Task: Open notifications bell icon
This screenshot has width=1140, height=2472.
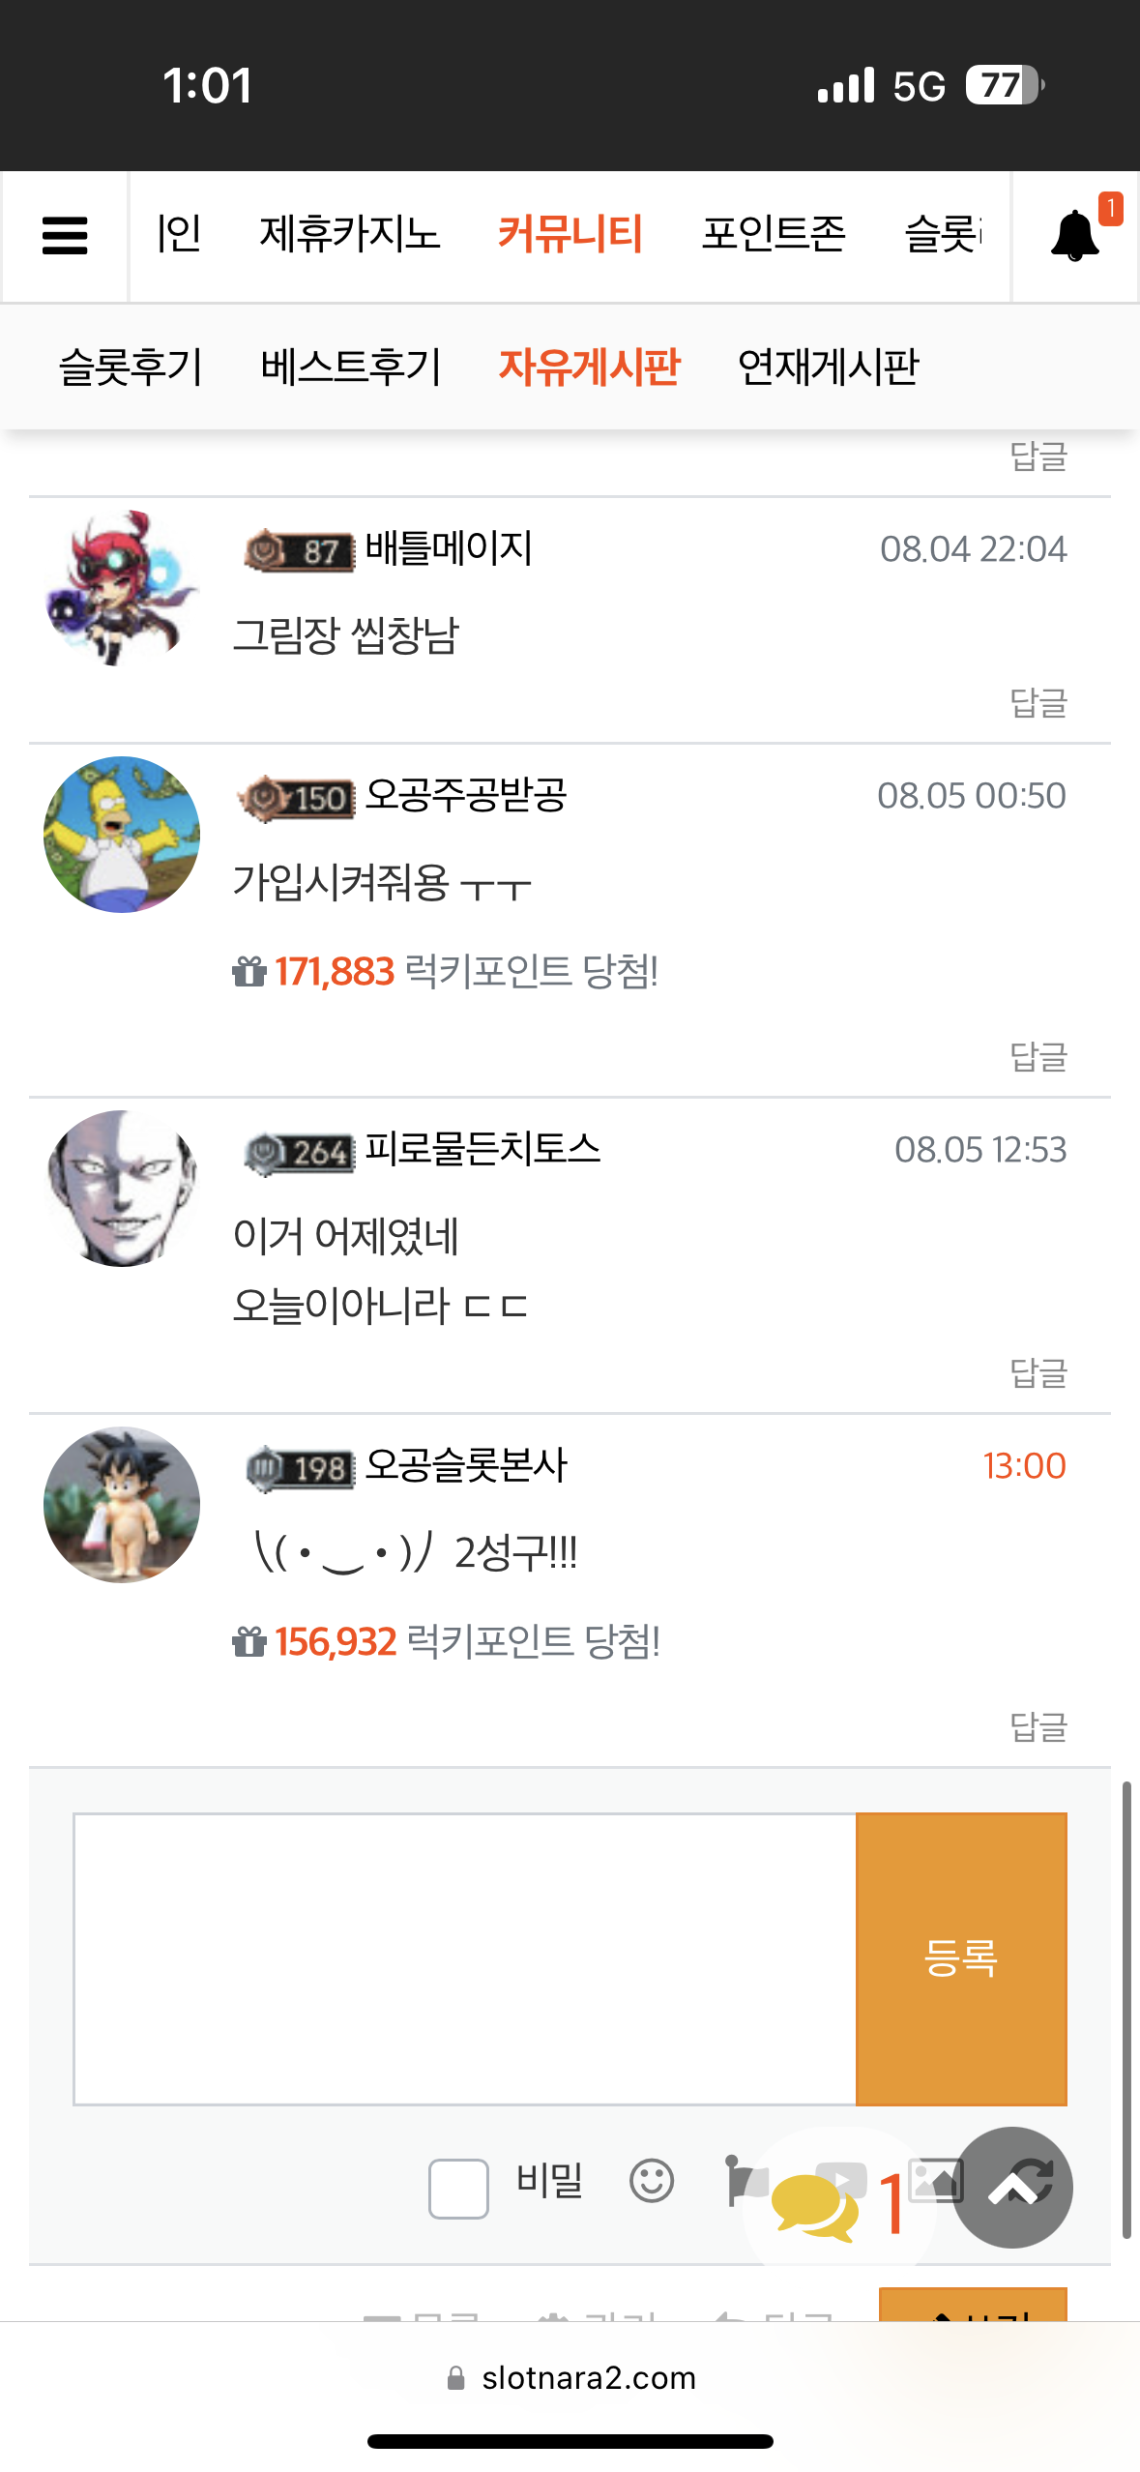Action: coord(1074,235)
